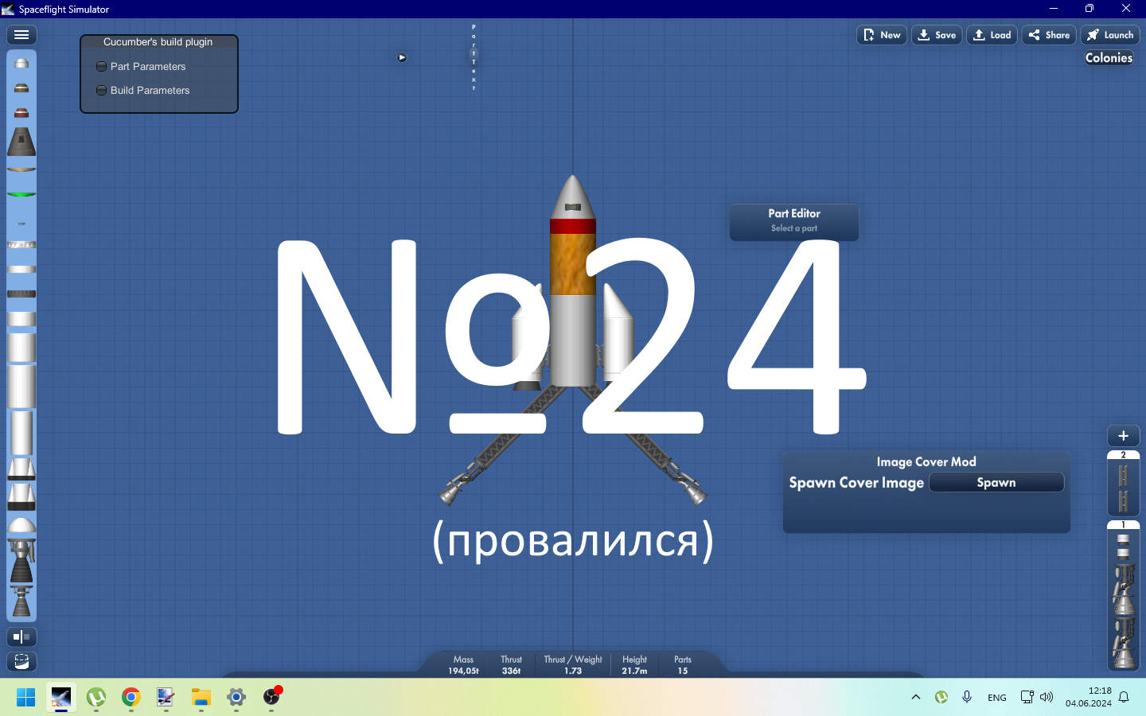Image resolution: width=1146 pixels, height=716 pixels.
Task: Click the microphone tray icon
Action: (967, 697)
